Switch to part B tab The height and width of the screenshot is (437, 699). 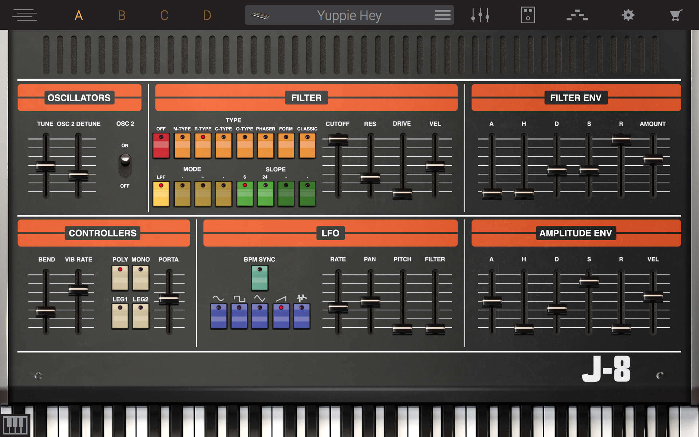click(122, 15)
